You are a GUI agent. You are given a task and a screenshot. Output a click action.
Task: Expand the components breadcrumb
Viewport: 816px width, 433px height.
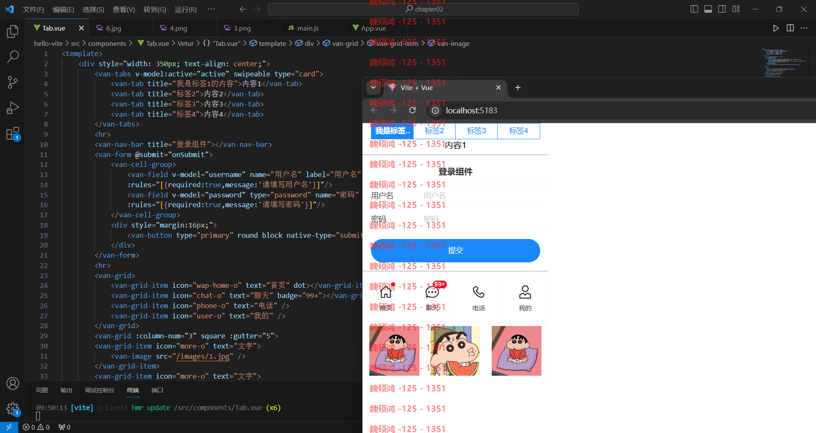(x=107, y=43)
